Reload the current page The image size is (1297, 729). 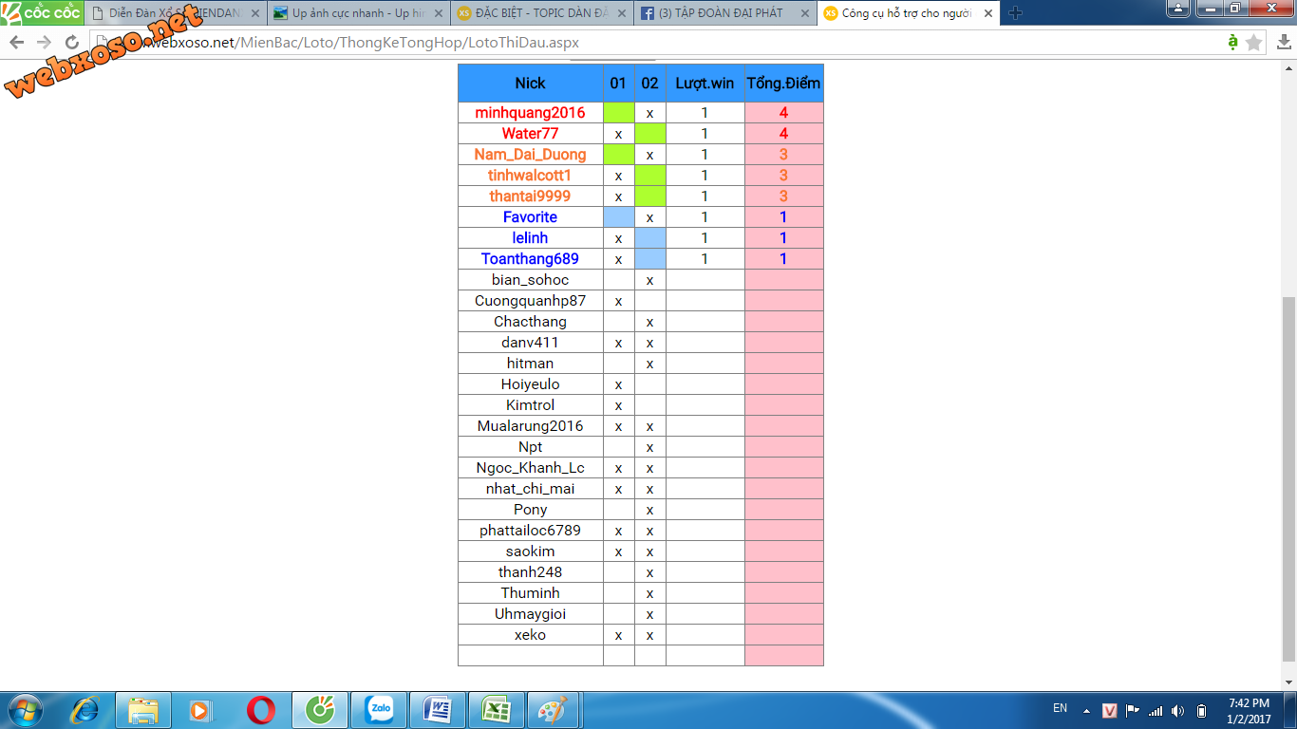[x=72, y=43]
